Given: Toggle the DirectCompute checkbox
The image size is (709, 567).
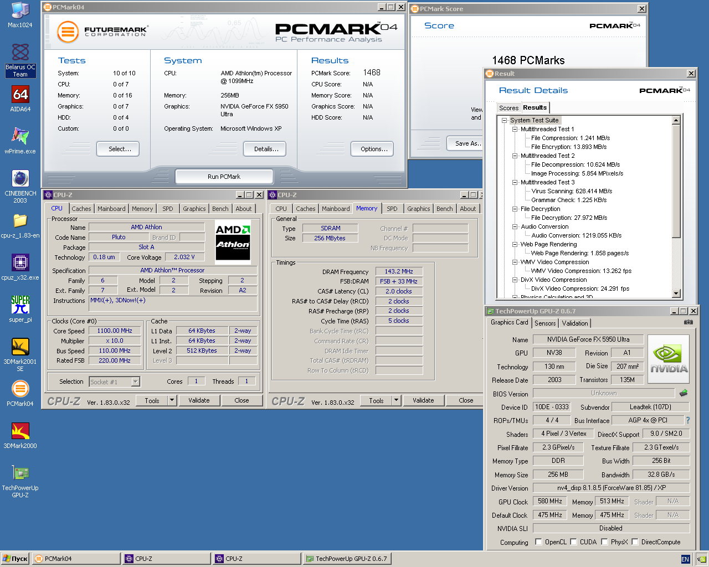Looking at the screenshot, I should 635,542.
